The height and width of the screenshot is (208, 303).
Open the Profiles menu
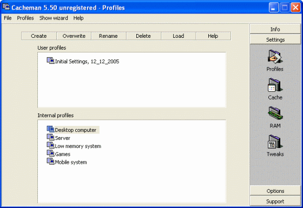25,18
